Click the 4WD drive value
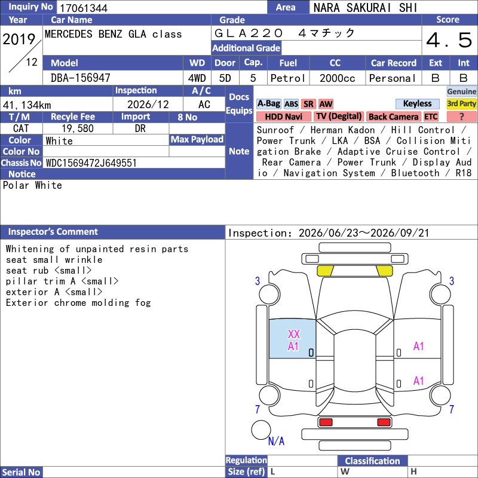Viewport: 478px width, 478px height. 197,78
